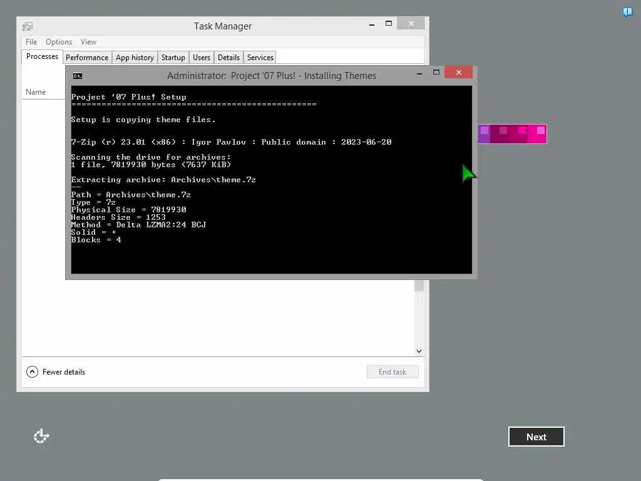This screenshot has width=641, height=481.
Task: Open the File menu in Task Manager
Action: pos(31,42)
